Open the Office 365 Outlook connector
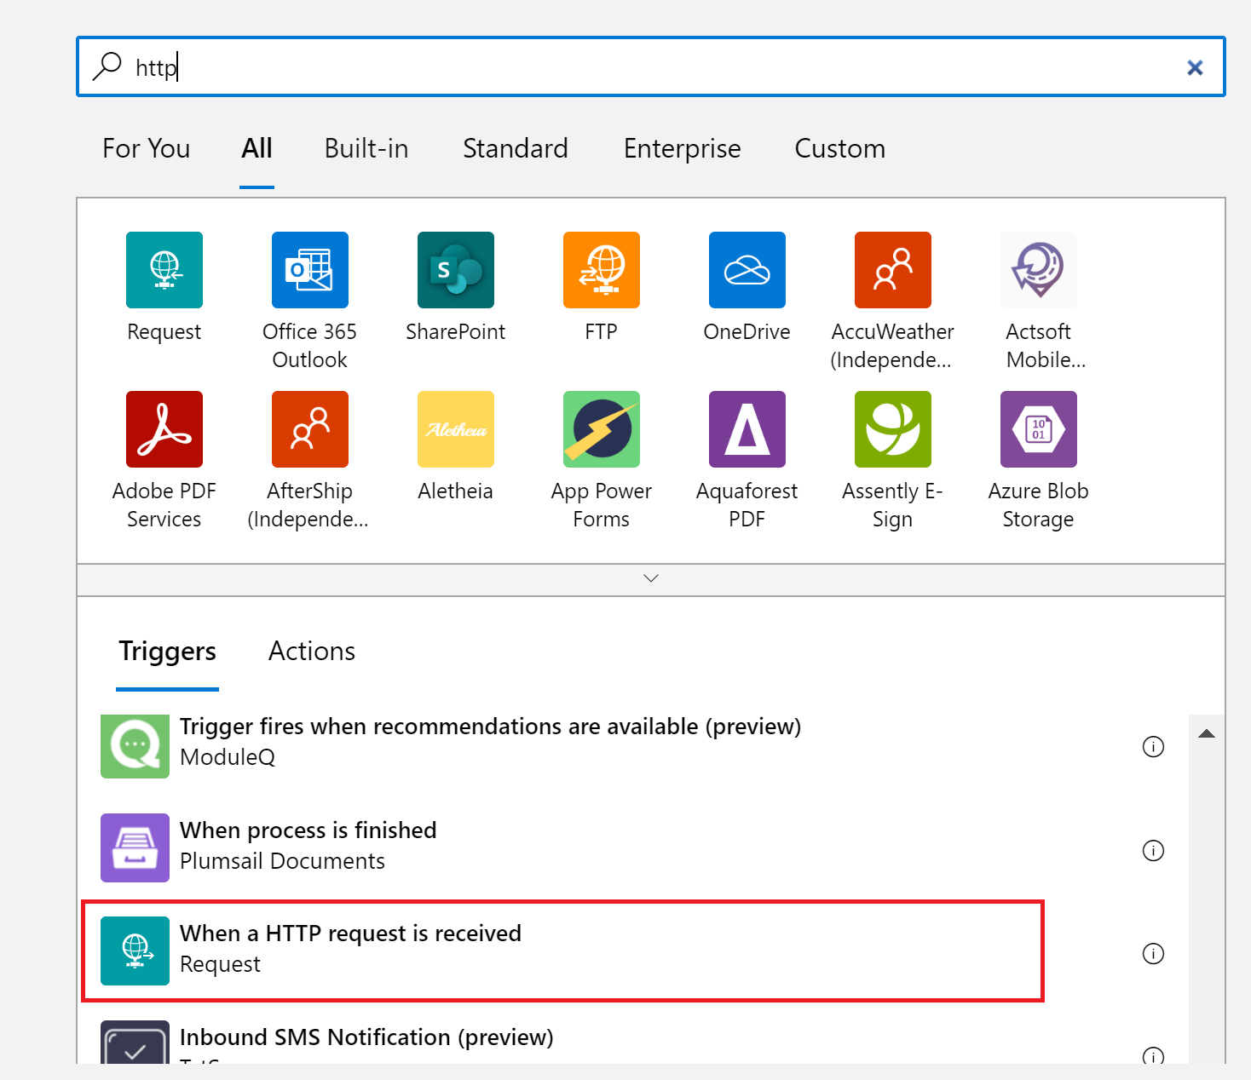Image resolution: width=1251 pixels, height=1080 pixels. (309, 270)
